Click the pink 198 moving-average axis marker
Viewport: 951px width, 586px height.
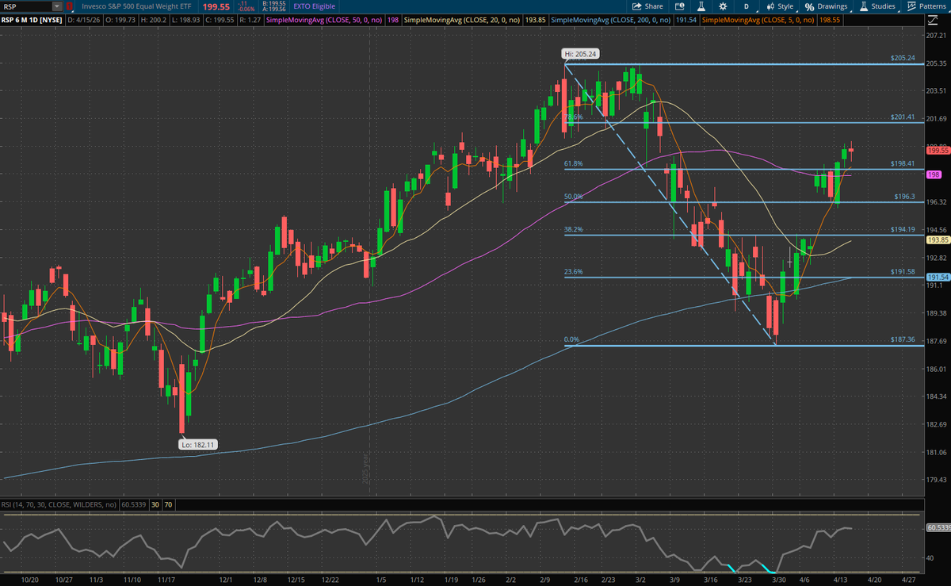(x=934, y=174)
